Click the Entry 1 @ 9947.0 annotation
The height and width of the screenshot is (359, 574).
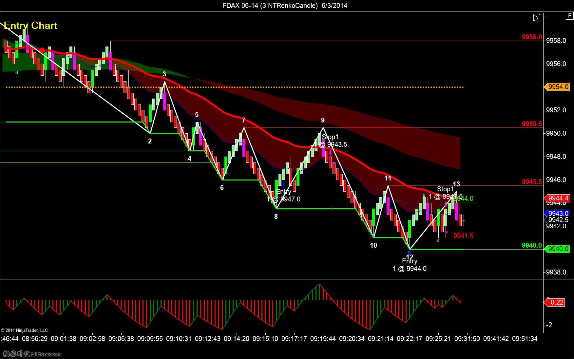pyautogui.click(x=283, y=196)
